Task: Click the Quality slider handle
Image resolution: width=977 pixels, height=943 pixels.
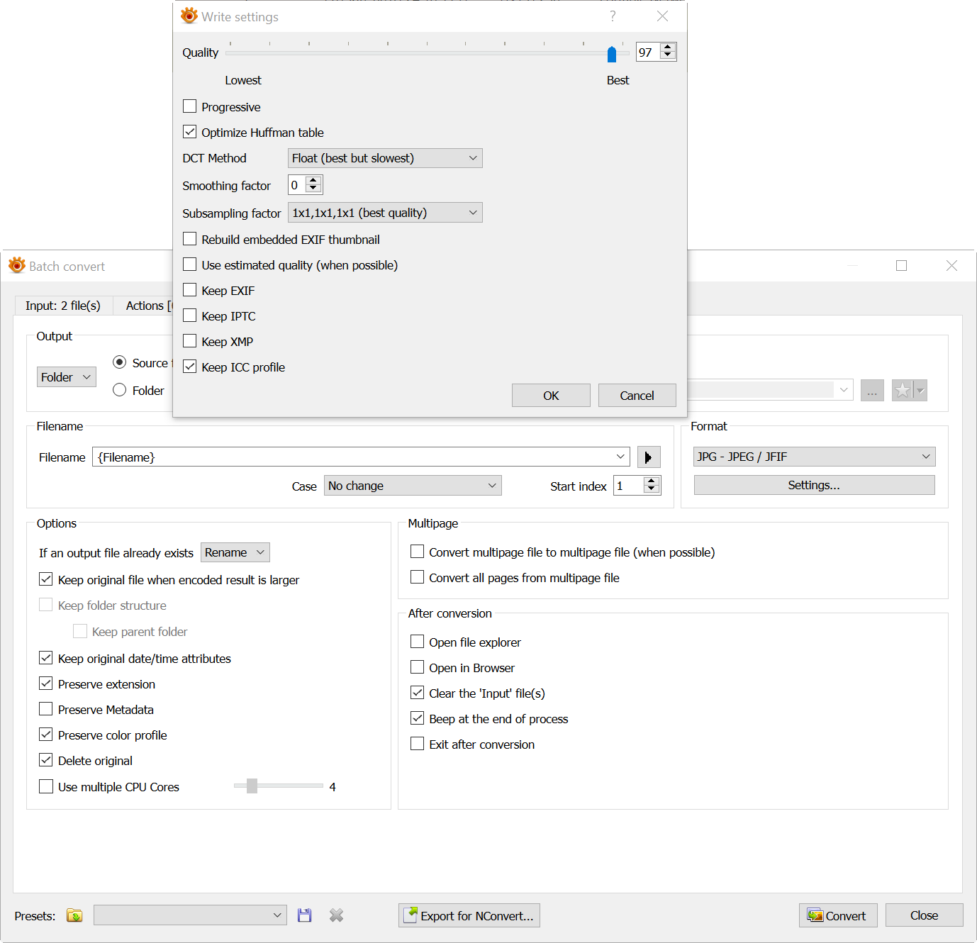Action: coord(612,54)
